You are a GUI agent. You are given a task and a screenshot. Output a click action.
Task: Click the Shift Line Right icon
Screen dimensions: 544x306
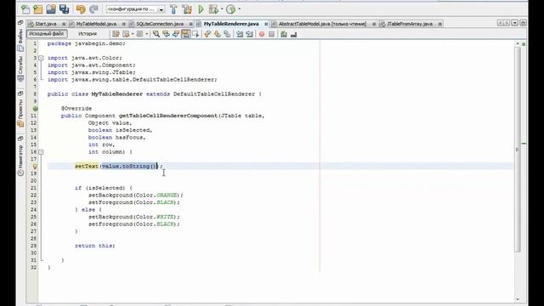(249, 34)
